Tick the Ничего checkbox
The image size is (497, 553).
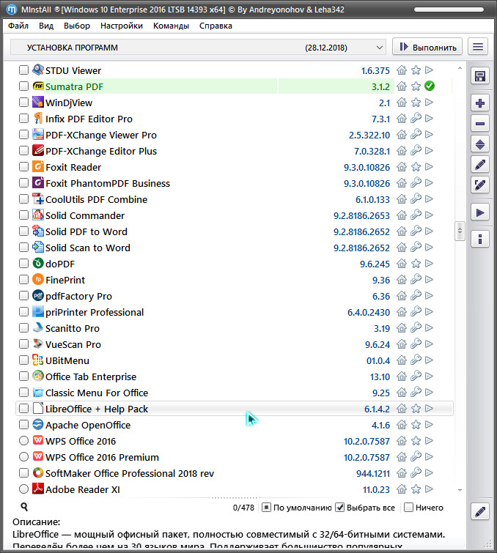click(409, 508)
